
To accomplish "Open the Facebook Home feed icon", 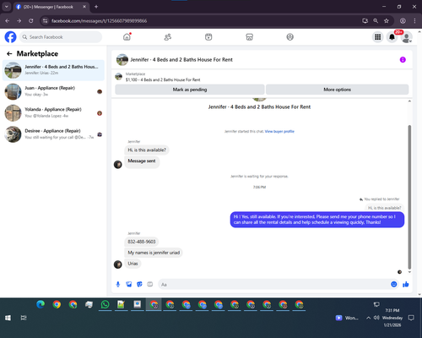I will (127, 37).
